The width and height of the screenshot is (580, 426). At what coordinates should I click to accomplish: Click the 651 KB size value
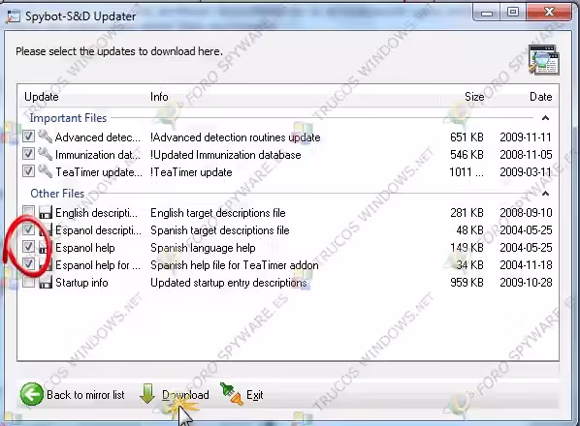[x=467, y=137]
